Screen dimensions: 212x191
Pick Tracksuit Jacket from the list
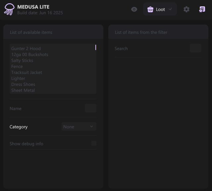[26, 72]
